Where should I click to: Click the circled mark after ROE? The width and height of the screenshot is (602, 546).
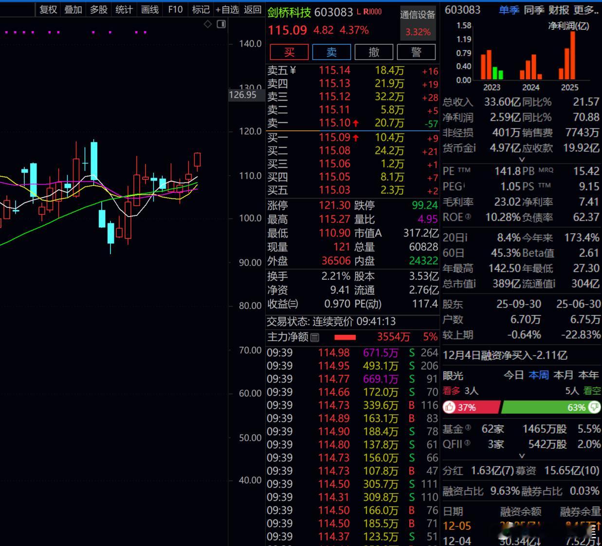click(468, 216)
